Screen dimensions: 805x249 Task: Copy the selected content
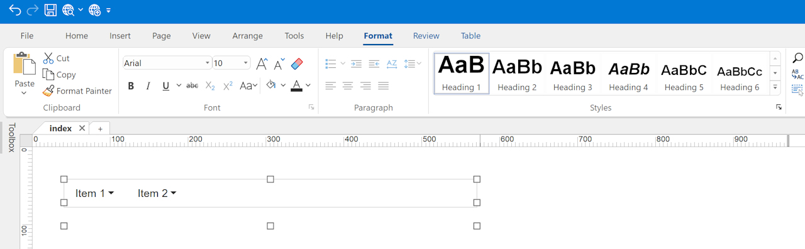59,75
